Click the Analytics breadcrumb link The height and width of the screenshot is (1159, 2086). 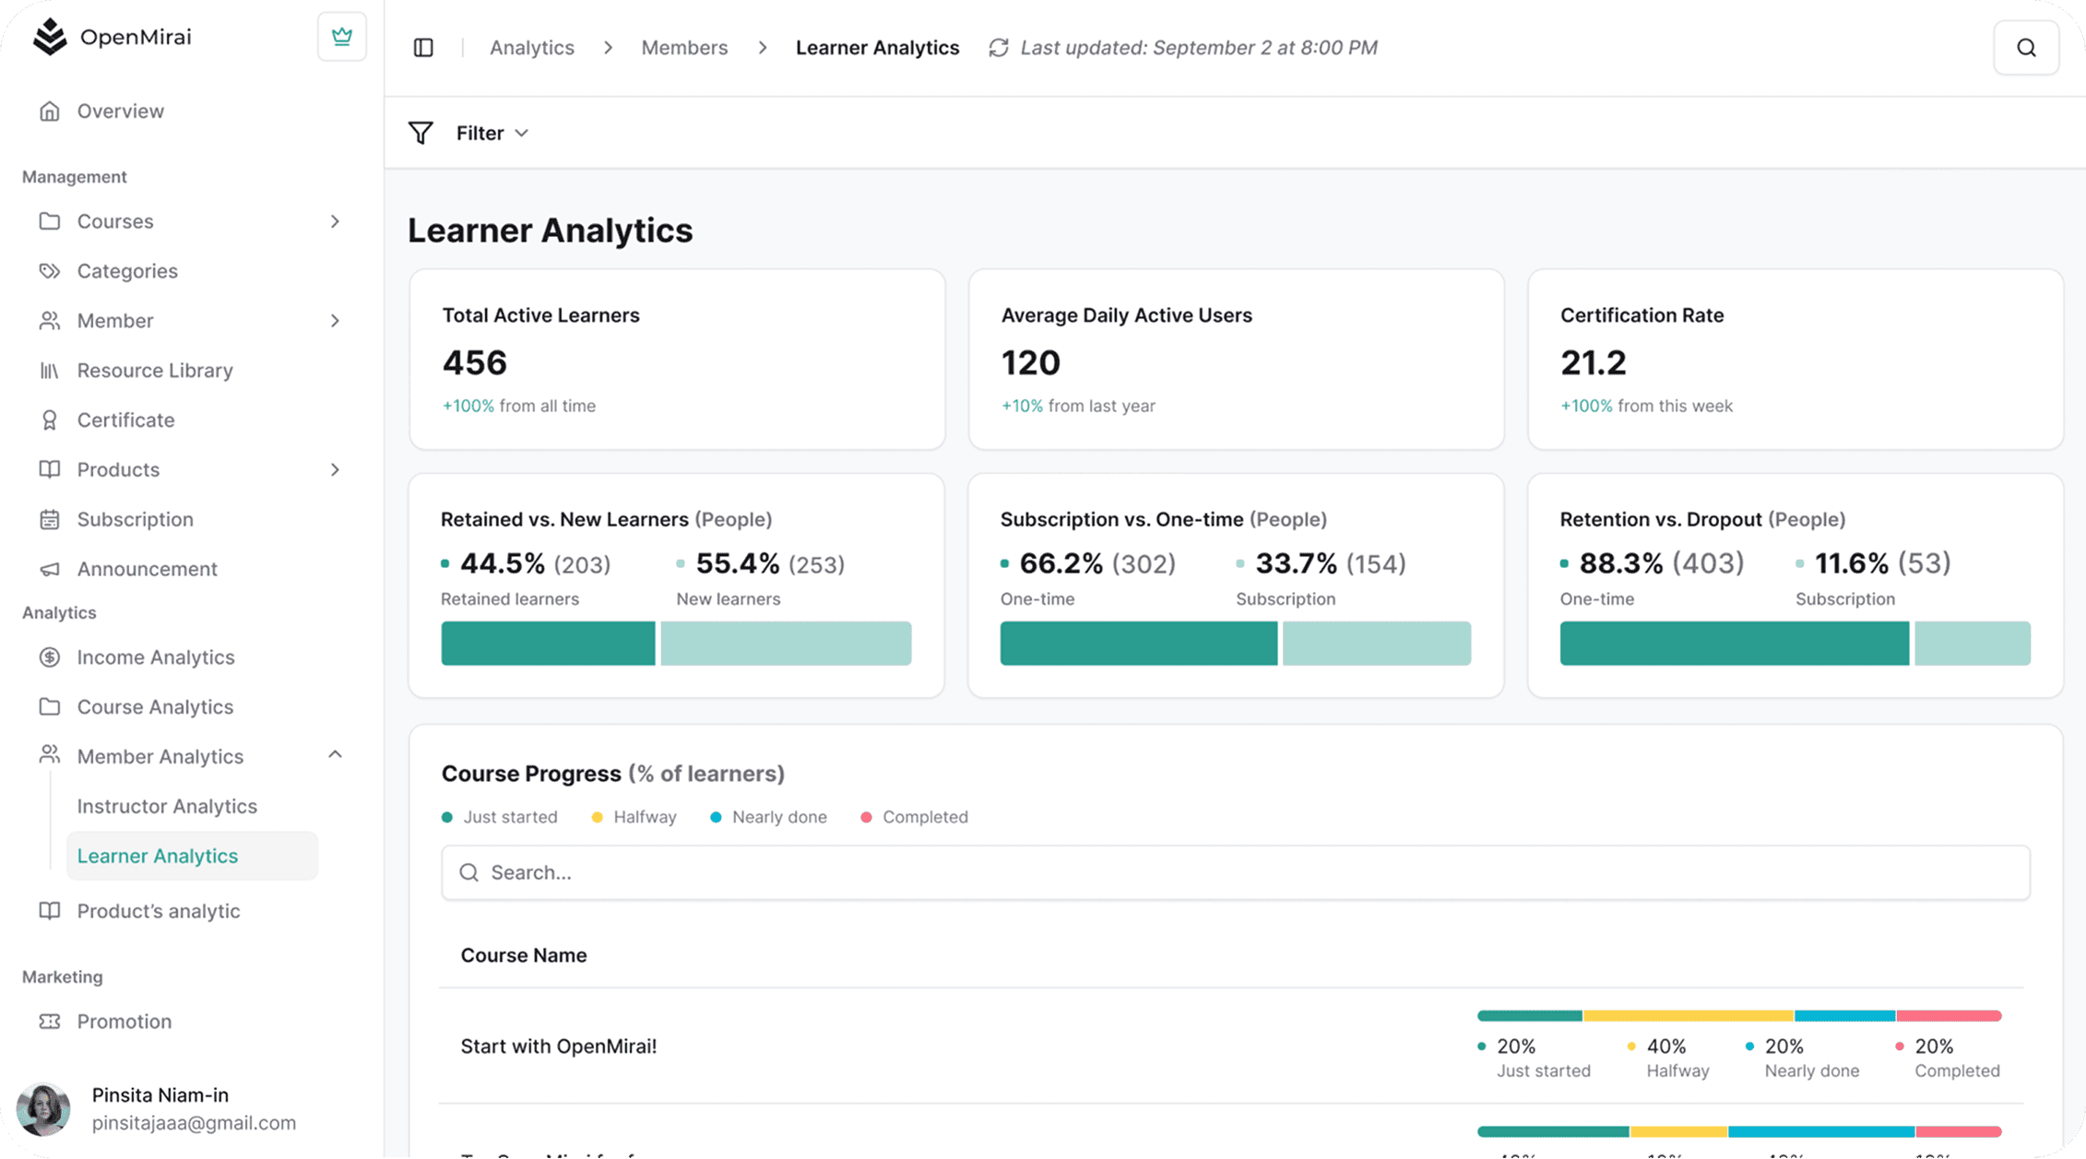[531, 48]
